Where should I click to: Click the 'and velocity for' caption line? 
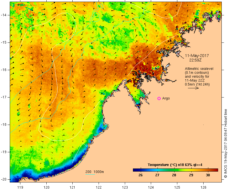(x=197, y=77)
